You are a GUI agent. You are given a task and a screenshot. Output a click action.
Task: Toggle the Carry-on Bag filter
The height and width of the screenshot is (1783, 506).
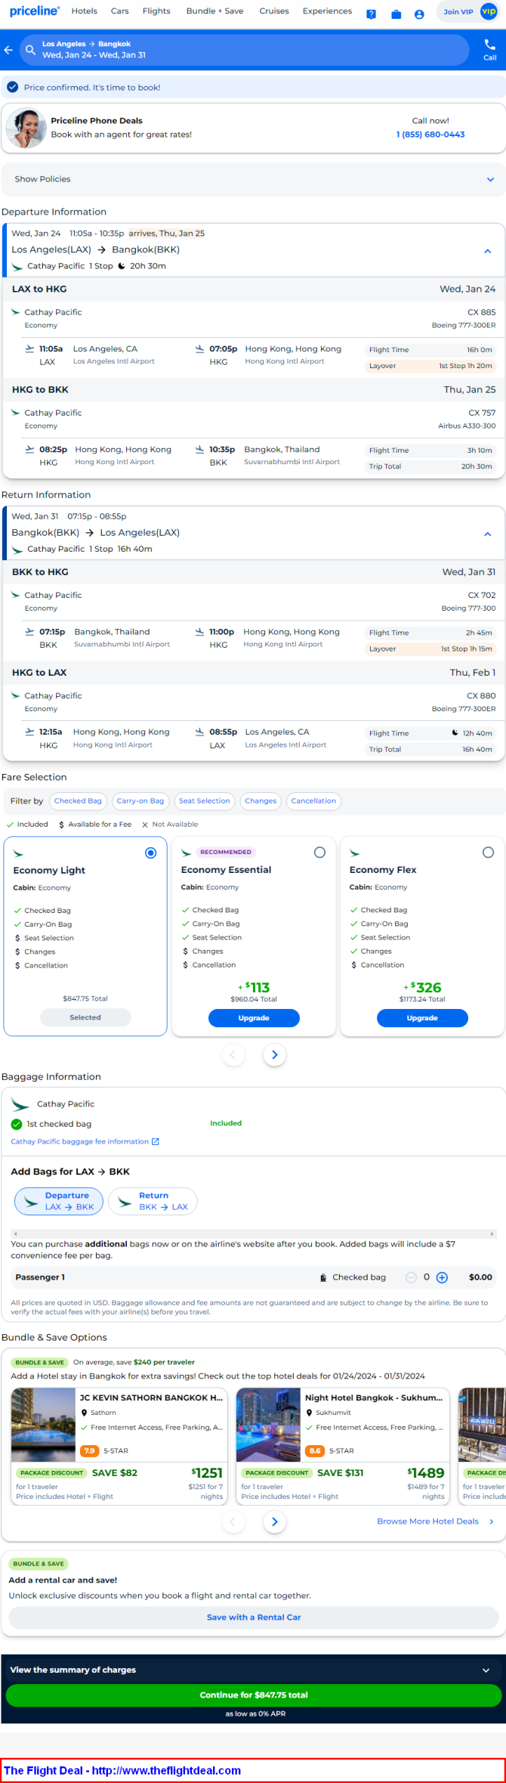140,801
